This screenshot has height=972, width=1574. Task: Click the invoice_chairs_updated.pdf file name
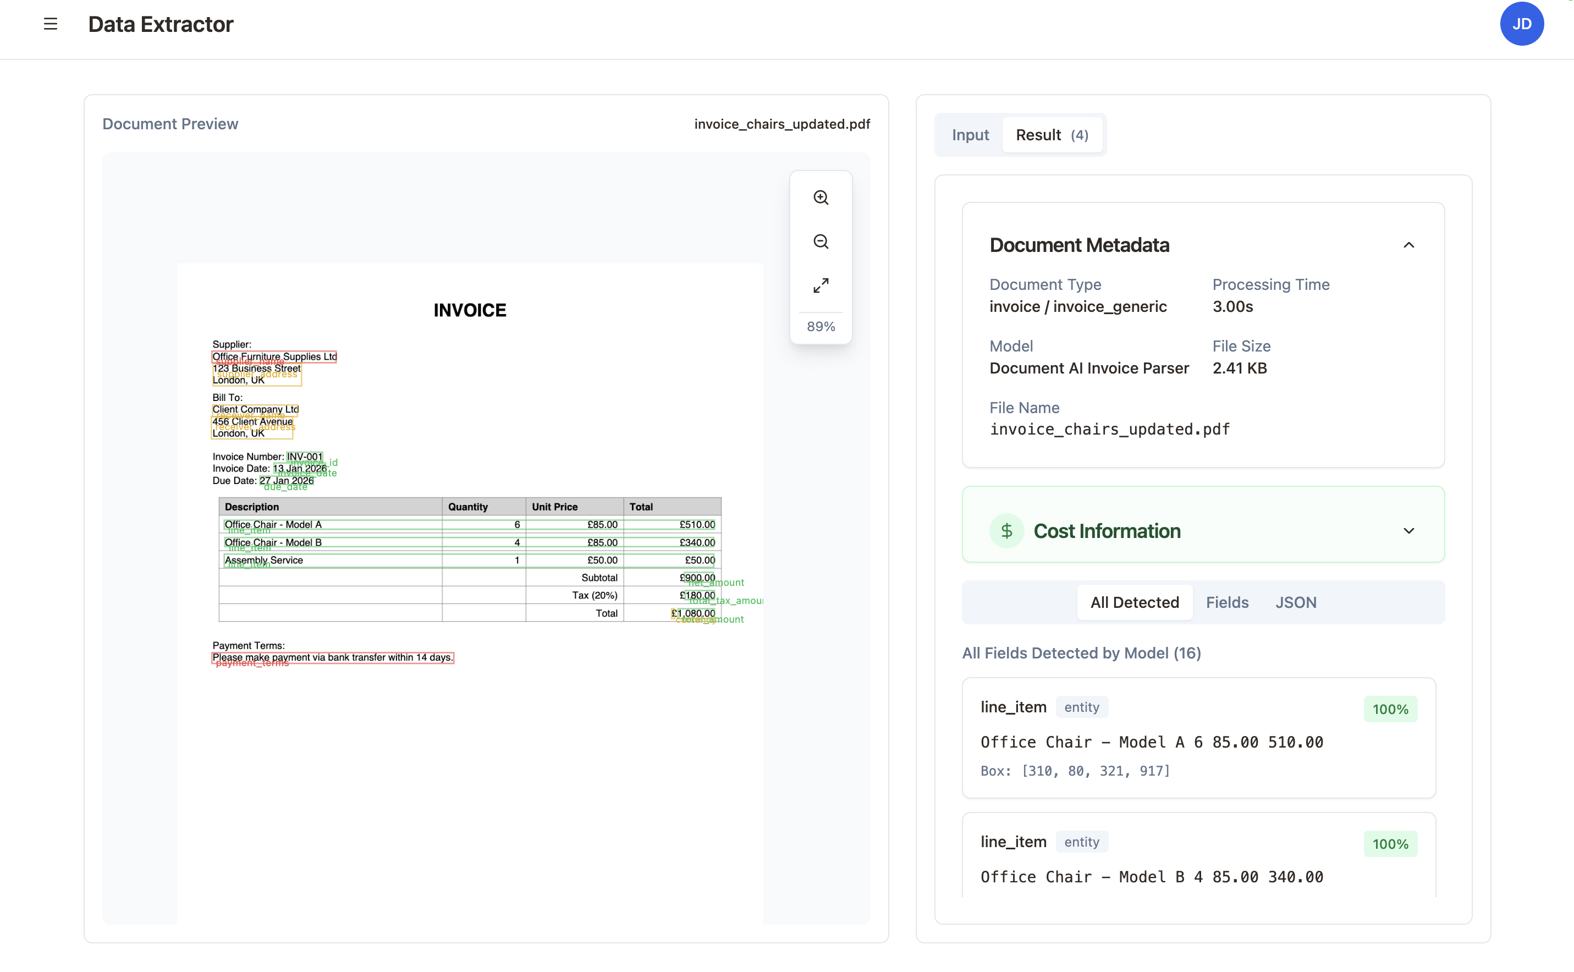point(782,123)
